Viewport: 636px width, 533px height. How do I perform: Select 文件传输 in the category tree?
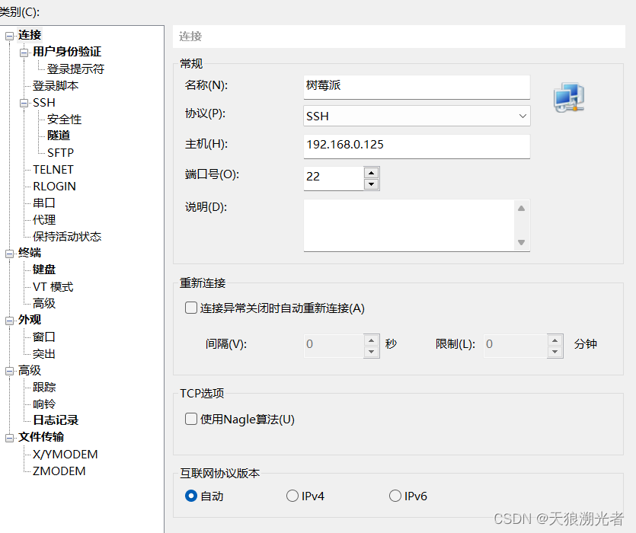(41, 437)
